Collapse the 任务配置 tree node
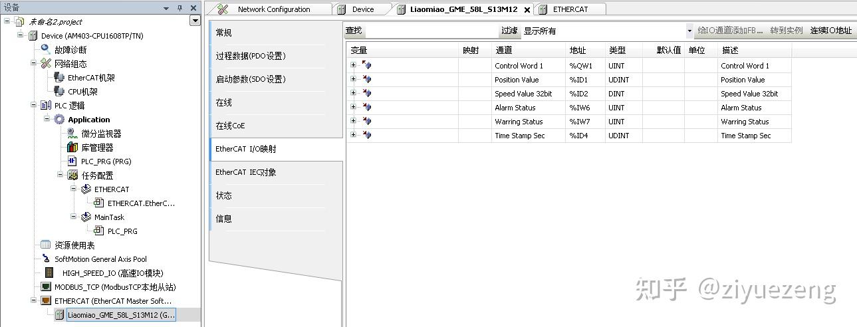 [61, 175]
